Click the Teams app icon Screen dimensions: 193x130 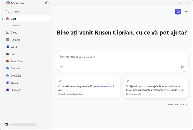[x=7, y=83]
